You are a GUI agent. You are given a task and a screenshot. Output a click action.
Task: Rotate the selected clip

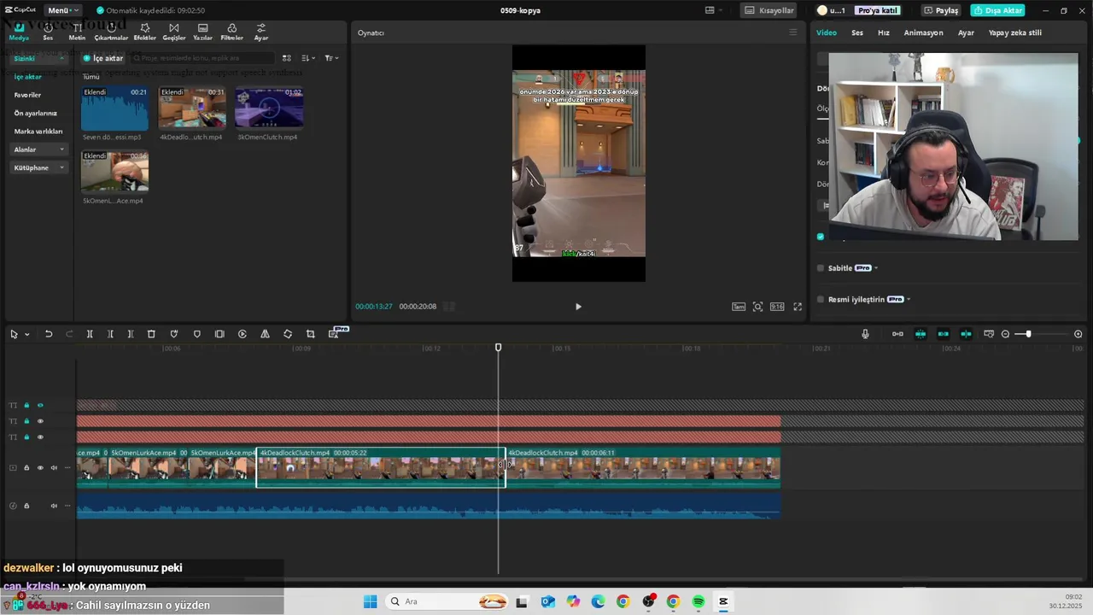[x=288, y=334]
